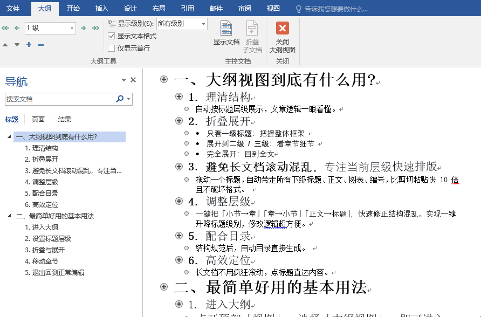Promote heading to Level 1 with double-left arrow
This screenshot has height=317, width=481.
[5, 27]
